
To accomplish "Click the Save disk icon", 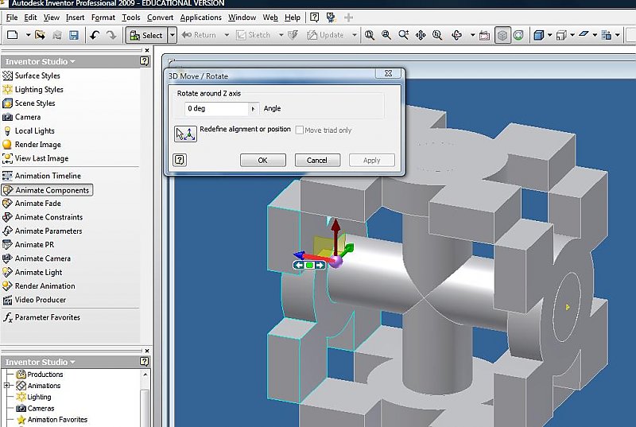I will pos(73,35).
